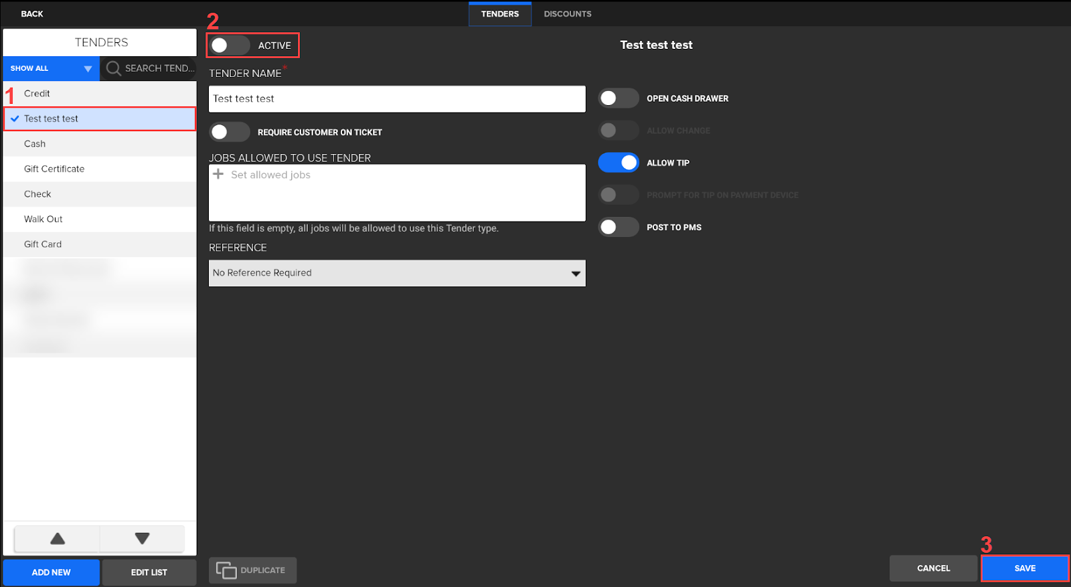Enable Post To PMS toggle
This screenshot has height=587, width=1071.
point(618,228)
